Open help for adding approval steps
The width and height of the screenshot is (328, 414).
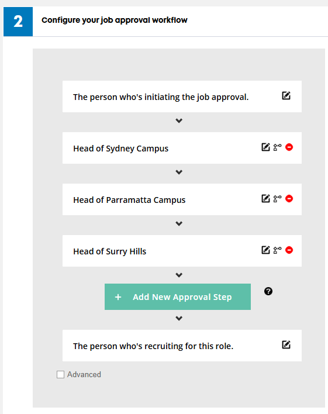[x=268, y=291]
